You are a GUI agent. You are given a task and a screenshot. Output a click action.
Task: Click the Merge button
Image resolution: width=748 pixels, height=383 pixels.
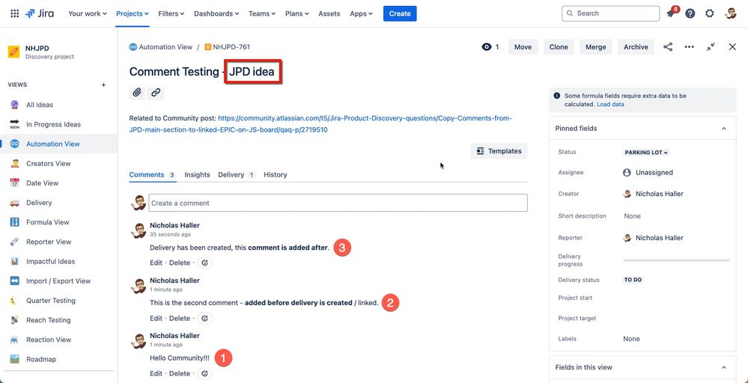596,46
